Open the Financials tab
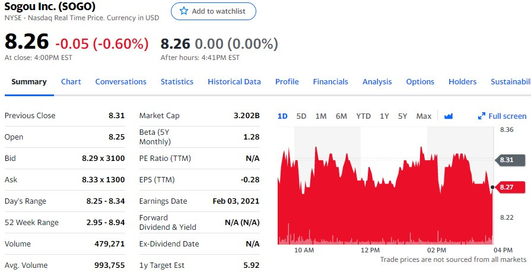The image size is (531, 272). tap(330, 82)
